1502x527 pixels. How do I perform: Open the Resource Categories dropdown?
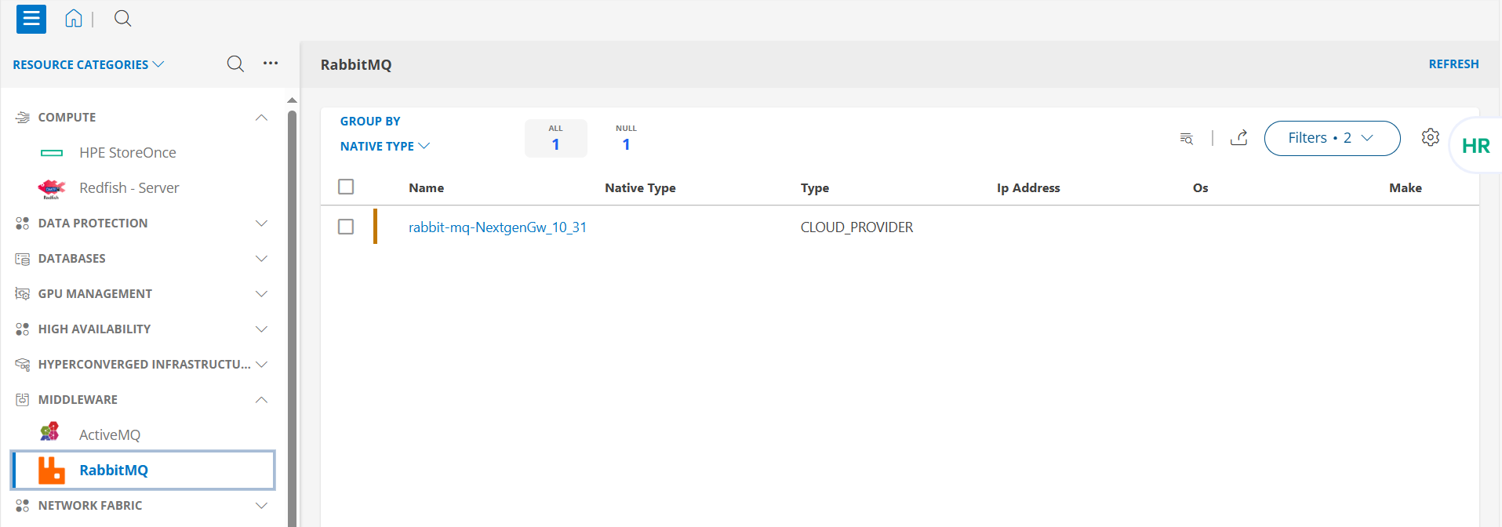point(89,64)
